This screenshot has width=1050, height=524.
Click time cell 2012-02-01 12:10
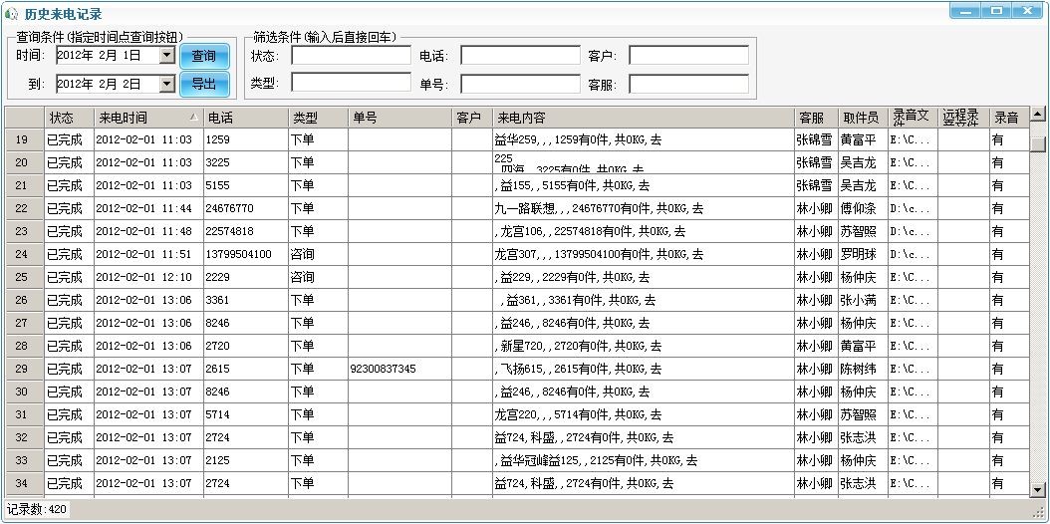tap(148, 277)
